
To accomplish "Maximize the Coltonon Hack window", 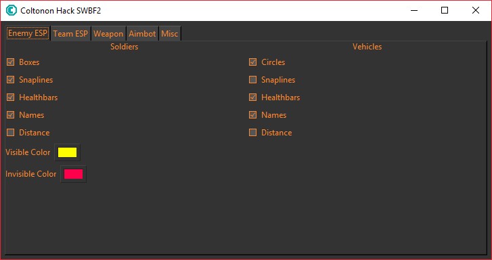I will pos(445,10).
